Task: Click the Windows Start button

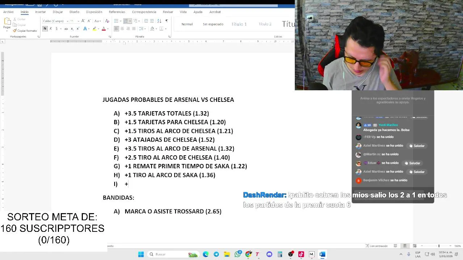Action: pos(141,254)
